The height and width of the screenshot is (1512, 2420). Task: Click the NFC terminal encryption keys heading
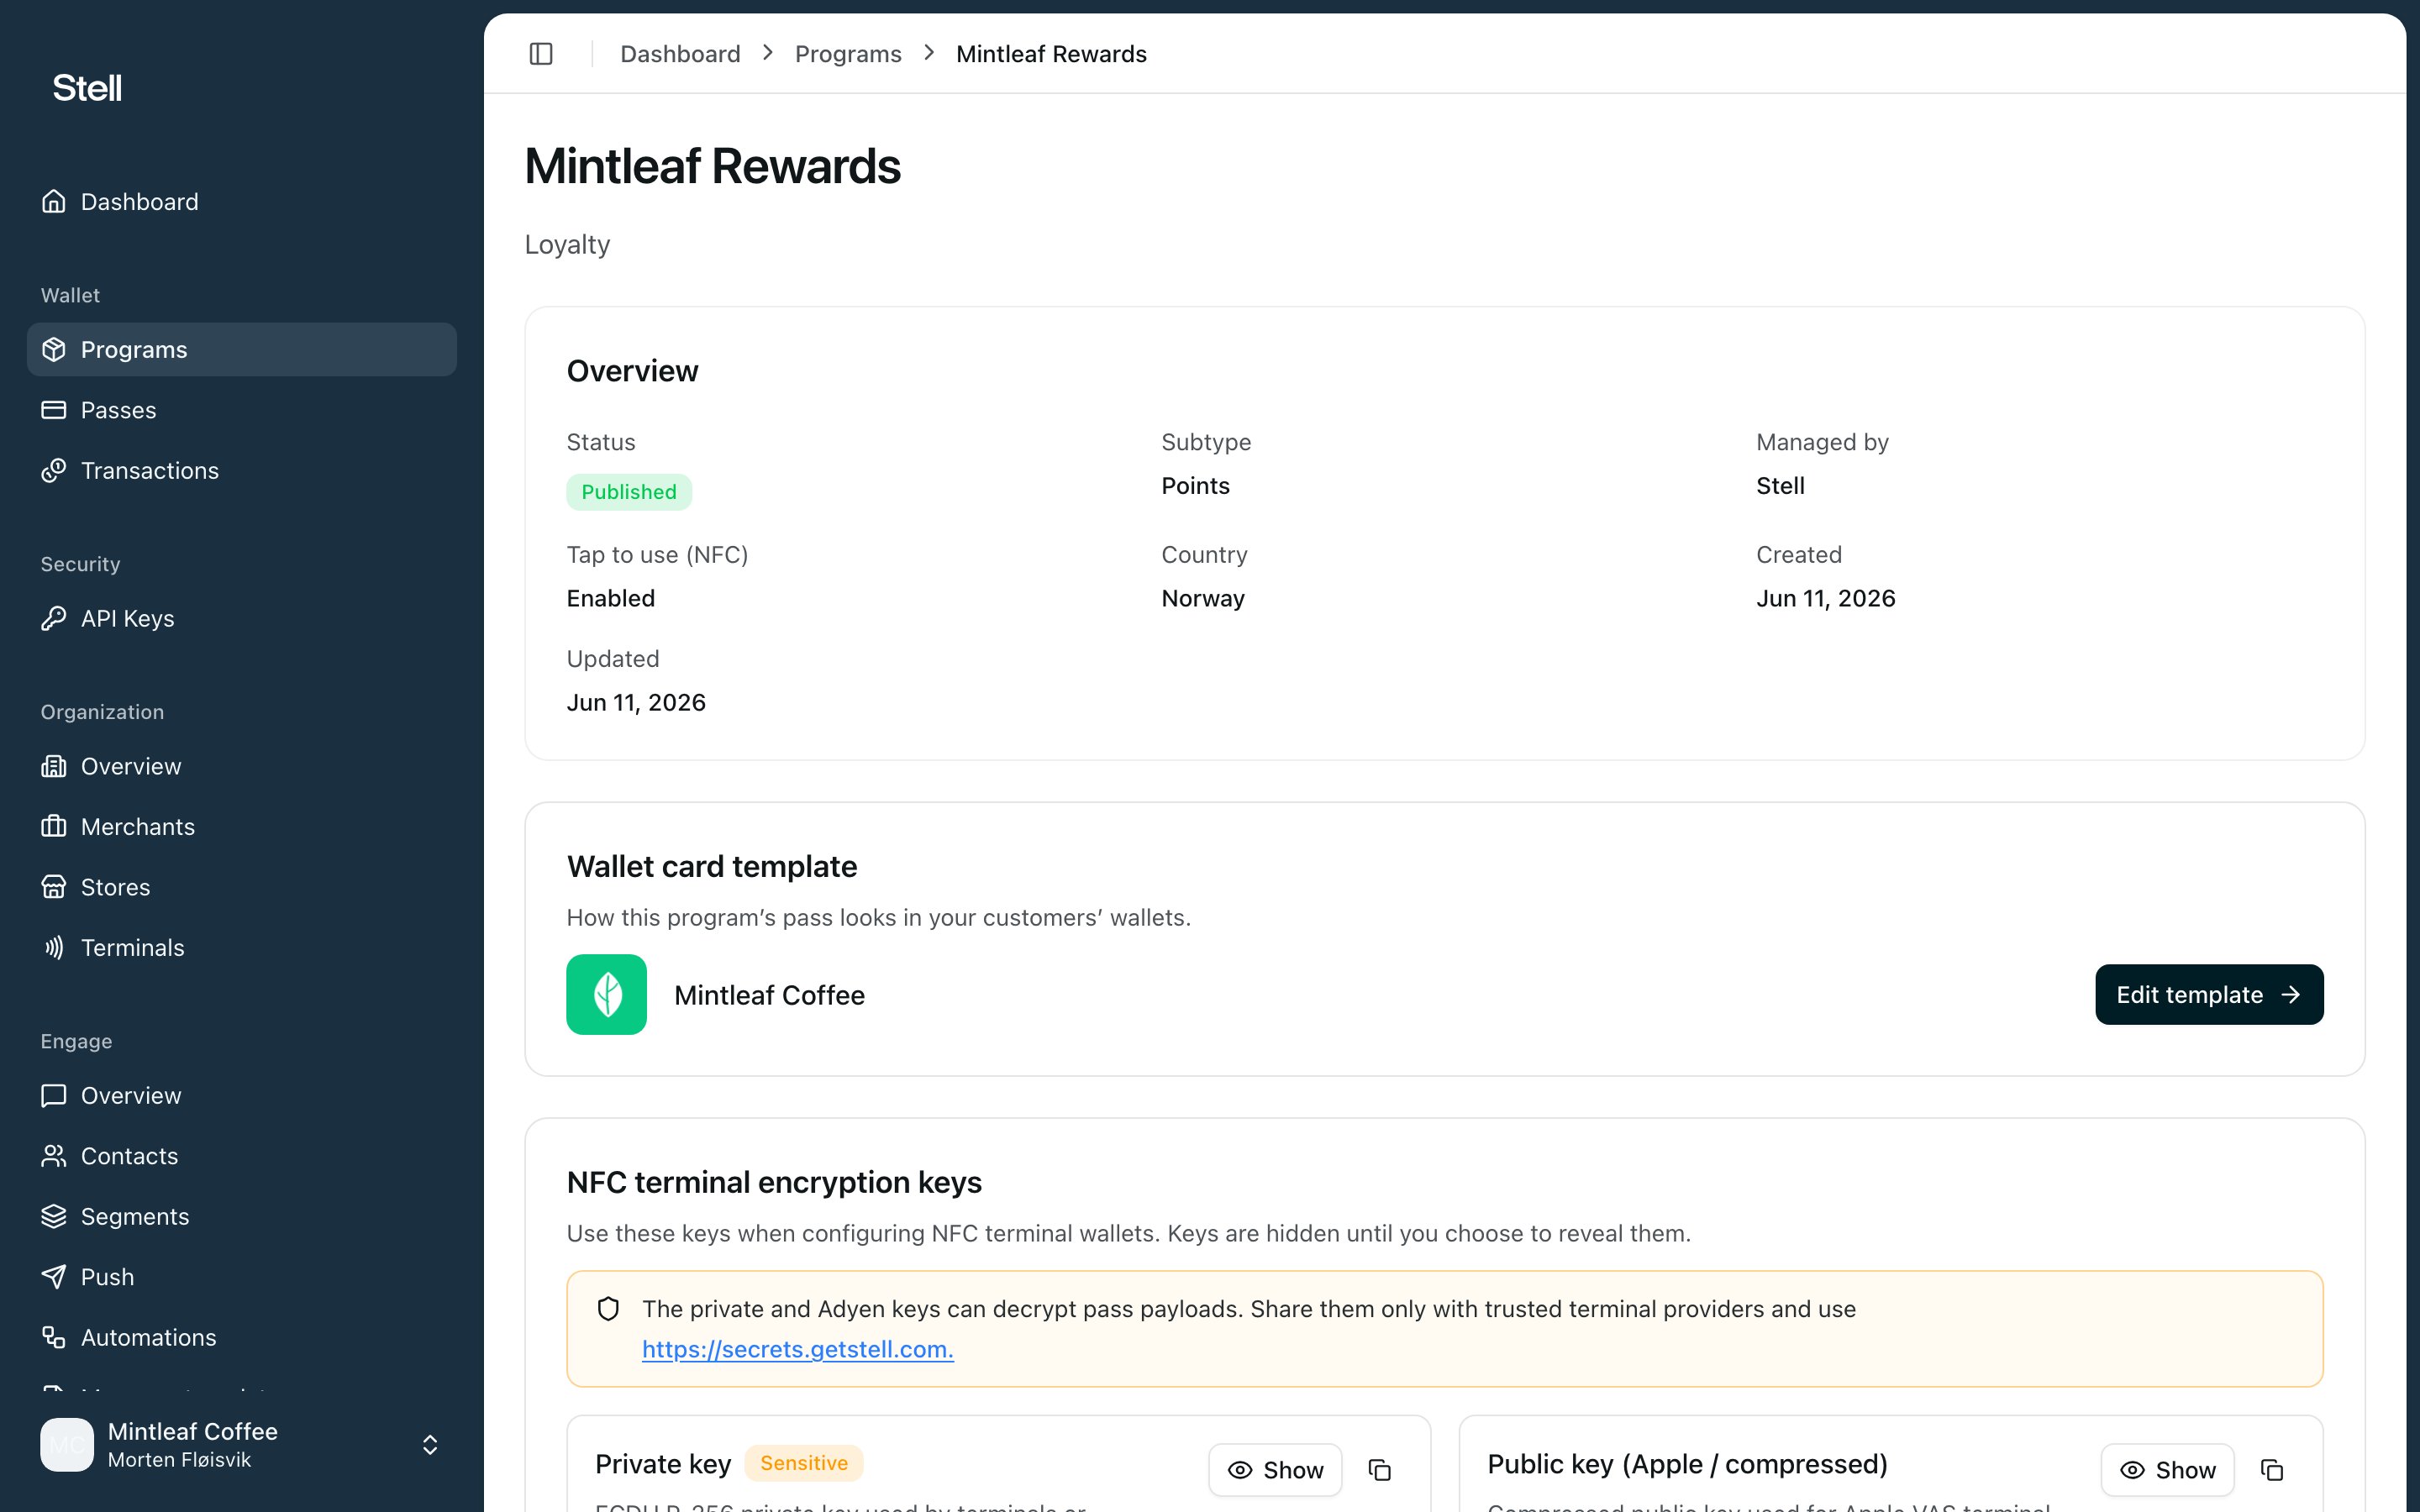point(774,1183)
